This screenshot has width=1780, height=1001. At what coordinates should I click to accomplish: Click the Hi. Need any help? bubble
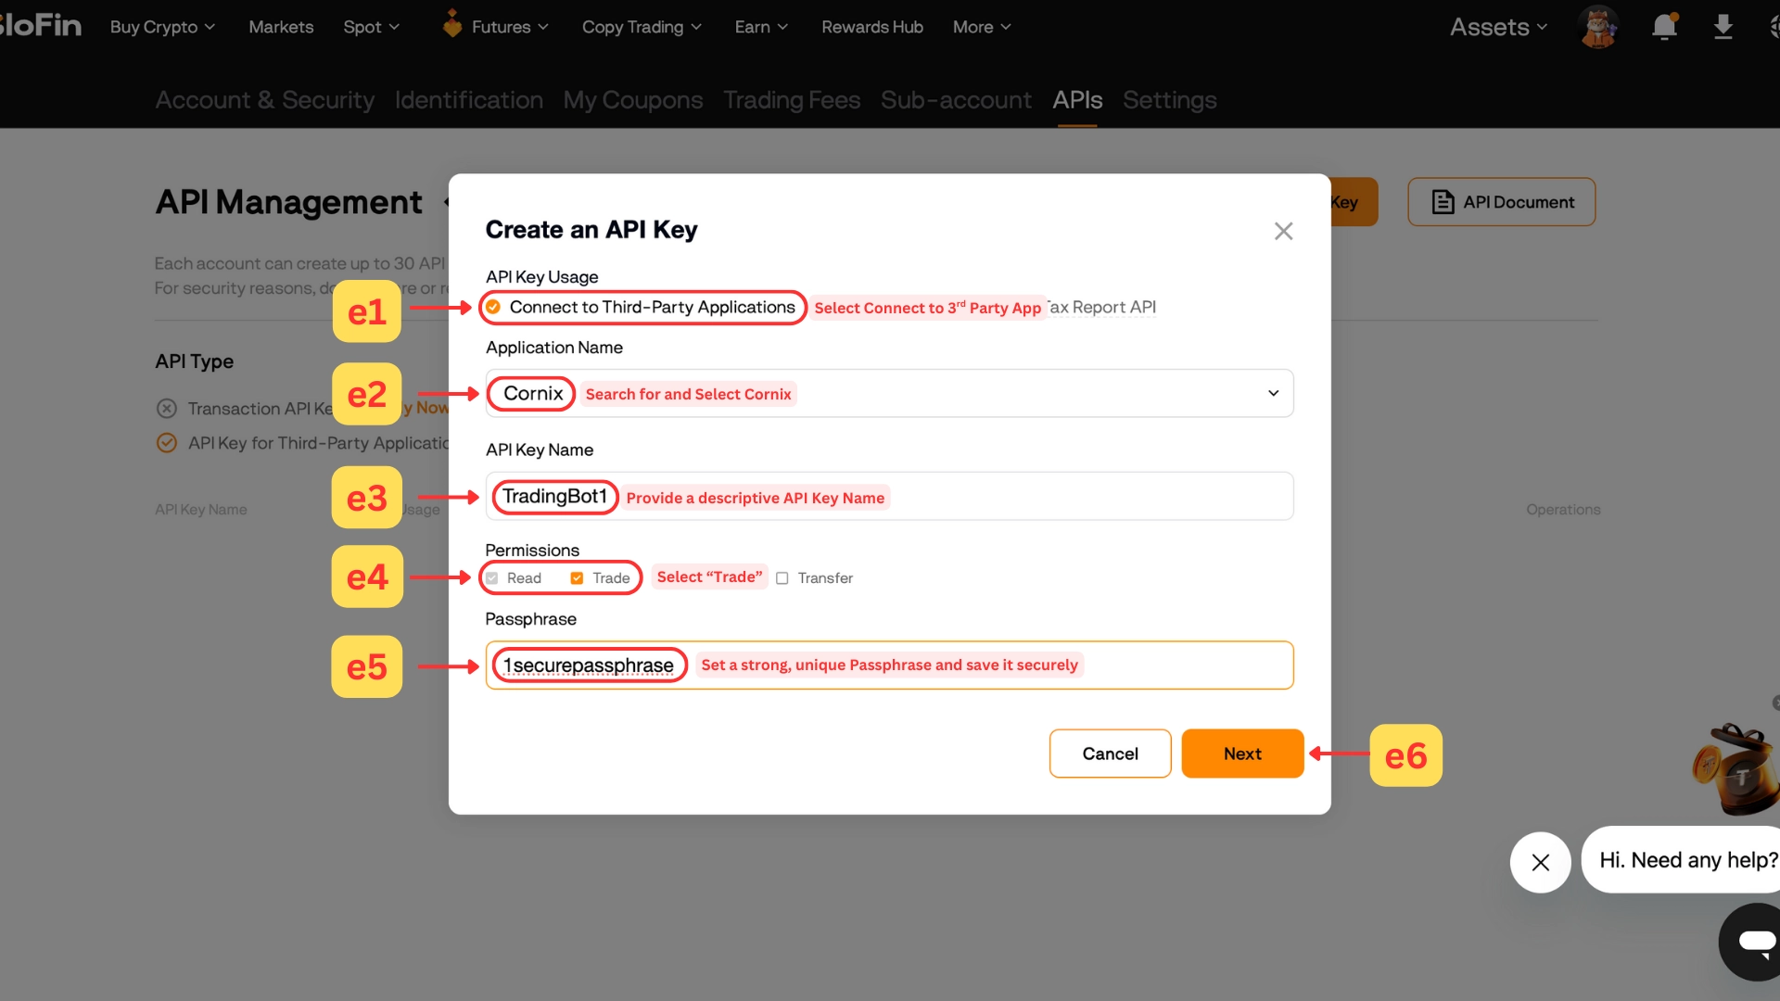pos(1680,860)
